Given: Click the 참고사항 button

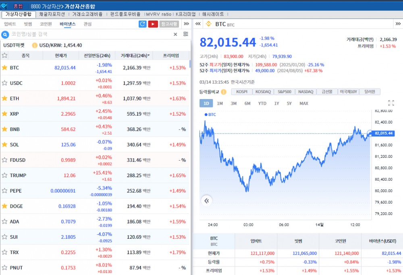Looking at the screenshot, I should tap(169, 24).
